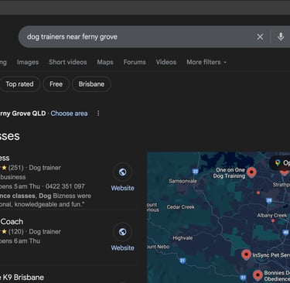Screen dimensions: 290x283
Task: Open the Maps tab
Action: click(105, 62)
